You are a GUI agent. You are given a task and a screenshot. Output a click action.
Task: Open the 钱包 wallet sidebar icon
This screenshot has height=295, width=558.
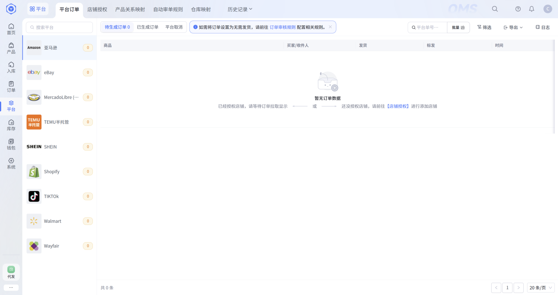pyautogui.click(x=11, y=144)
